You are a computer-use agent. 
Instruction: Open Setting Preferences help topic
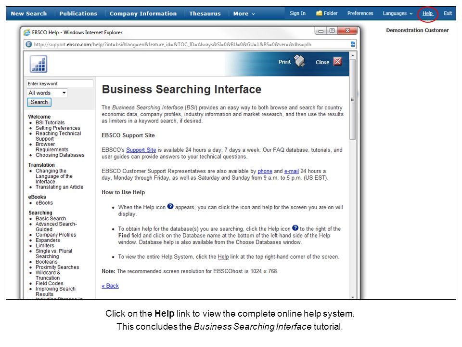click(58, 128)
